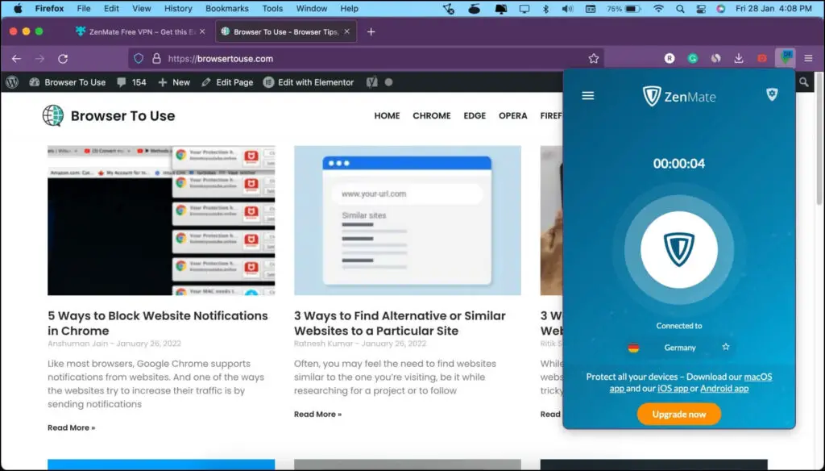The width and height of the screenshot is (825, 471).
Task: Open the macOS app download link
Action: (757, 377)
